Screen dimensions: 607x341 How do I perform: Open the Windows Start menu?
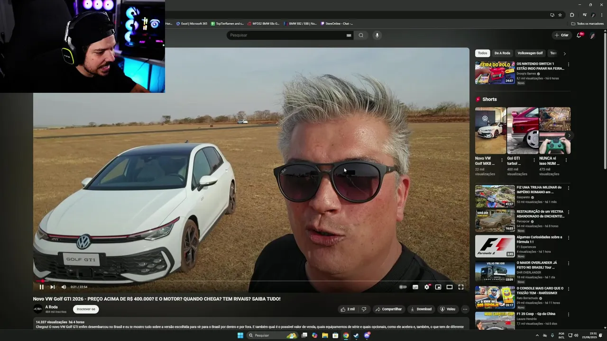click(240, 335)
